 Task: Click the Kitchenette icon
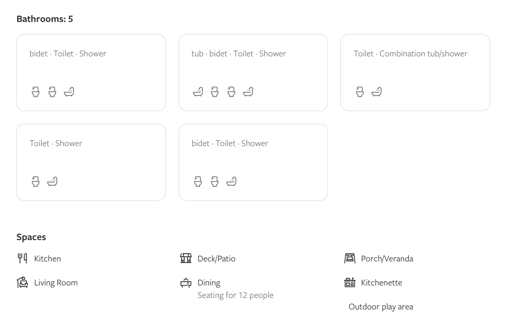coord(350,282)
